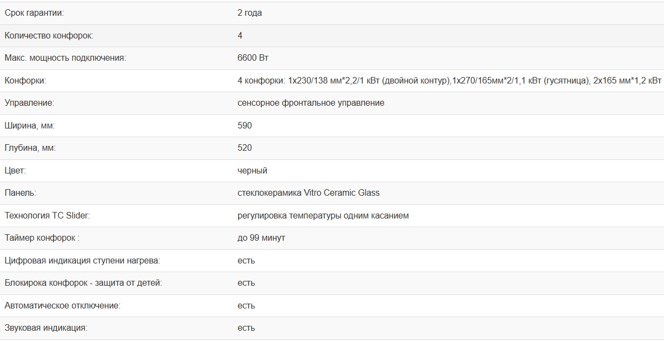The height and width of the screenshot is (341, 664).
Task: Click the 'Ширина, мм:' label
Action: click(x=30, y=126)
